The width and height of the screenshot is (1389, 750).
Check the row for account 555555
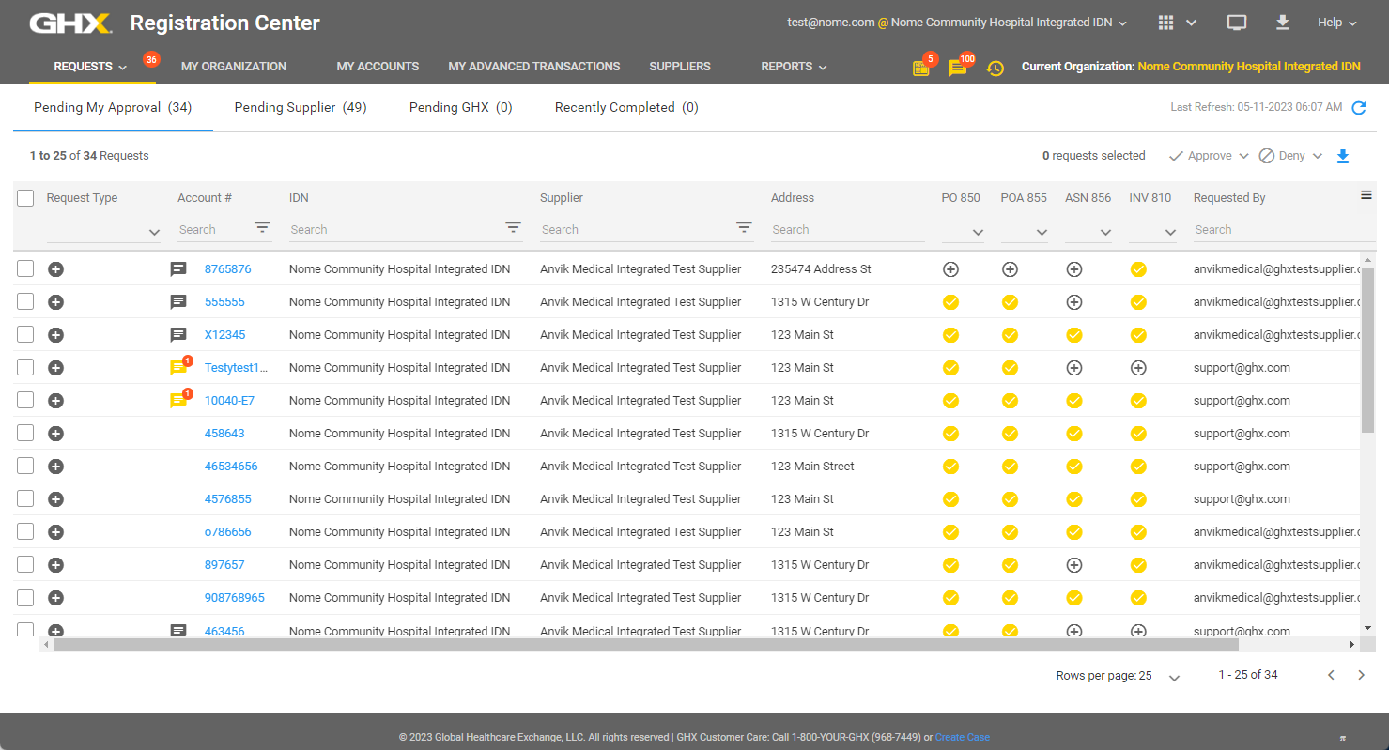(25, 302)
